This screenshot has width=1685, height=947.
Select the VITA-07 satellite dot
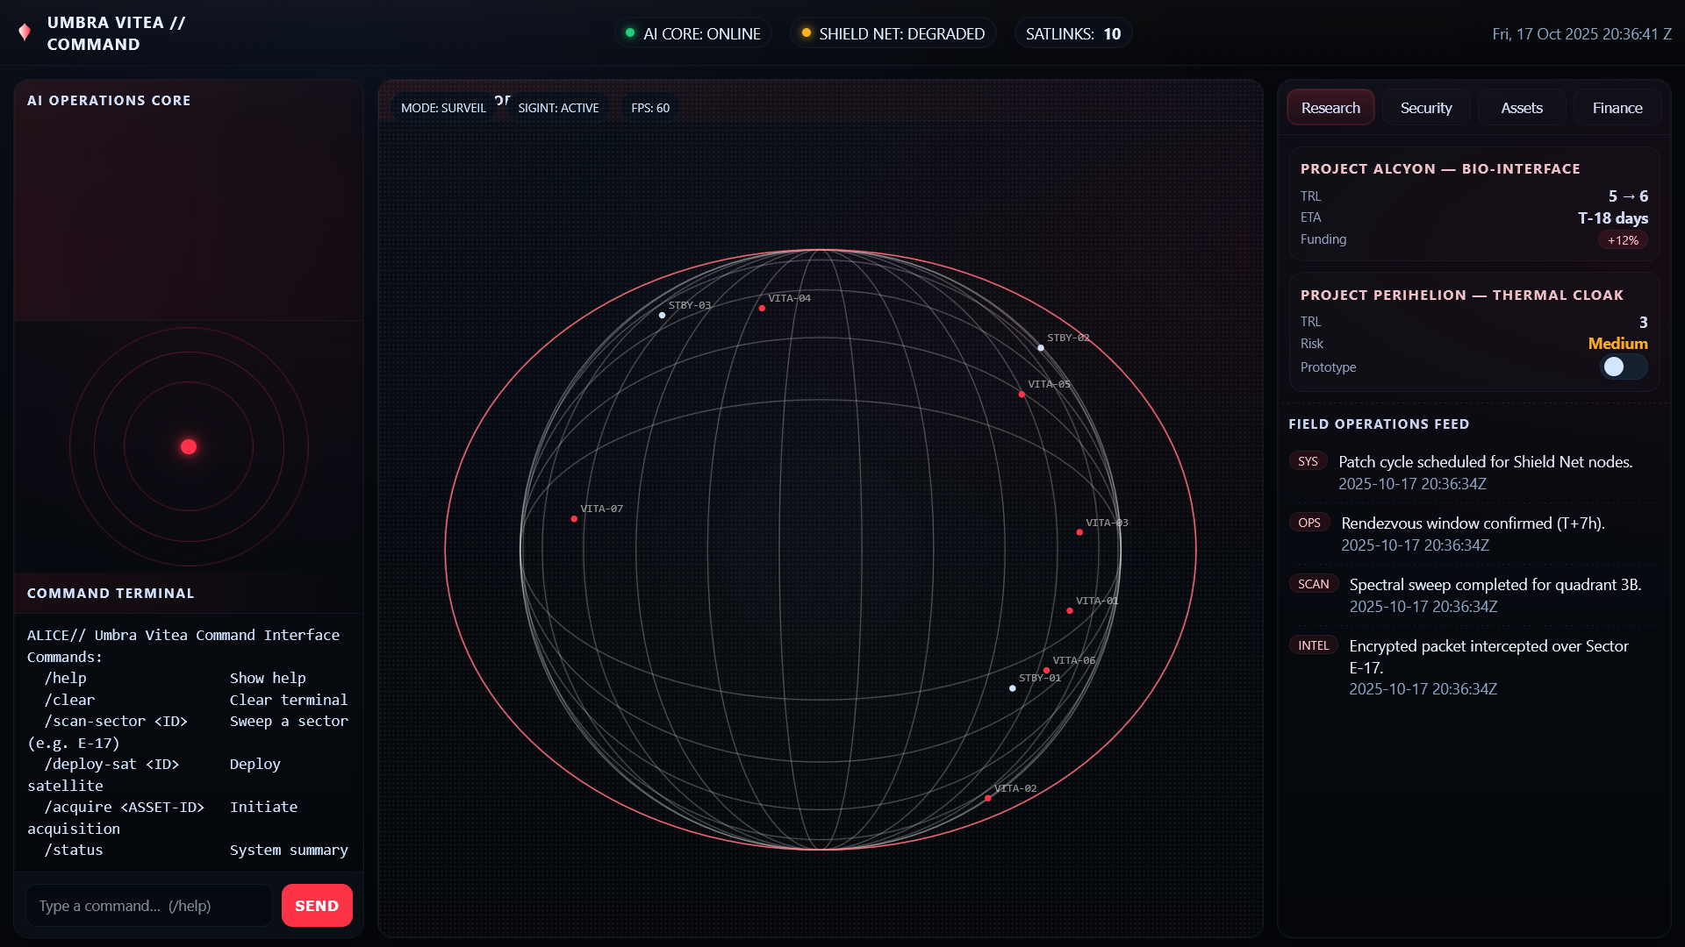click(x=574, y=519)
